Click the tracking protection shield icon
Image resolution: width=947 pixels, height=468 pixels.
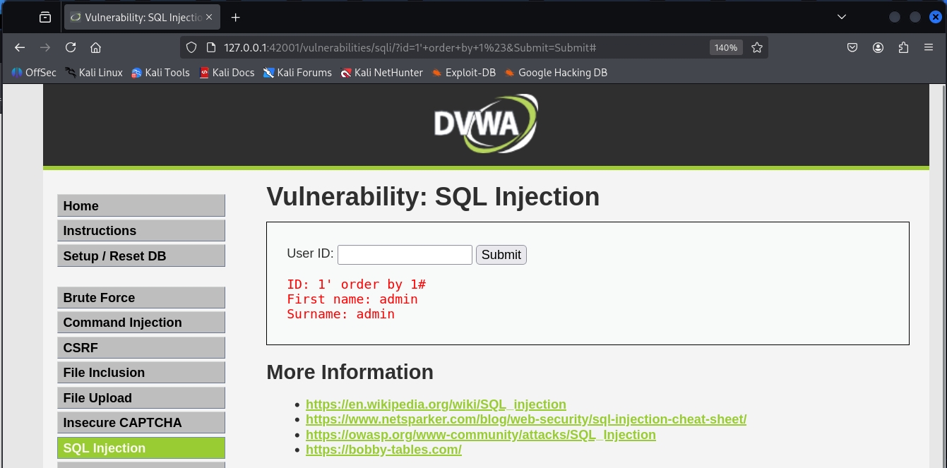point(191,47)
